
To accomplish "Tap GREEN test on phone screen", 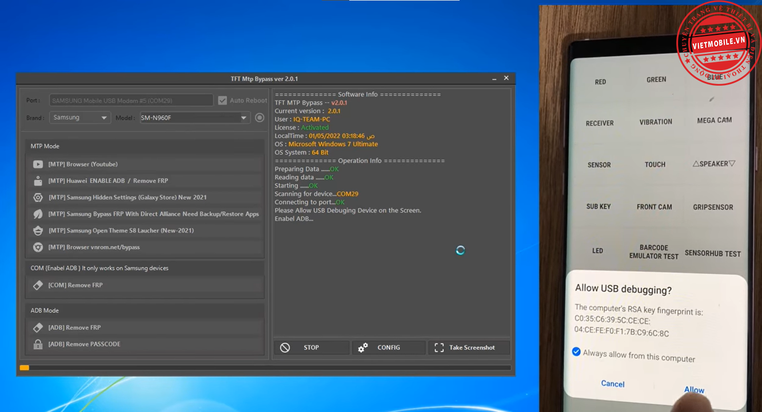I will pos(656,79).
